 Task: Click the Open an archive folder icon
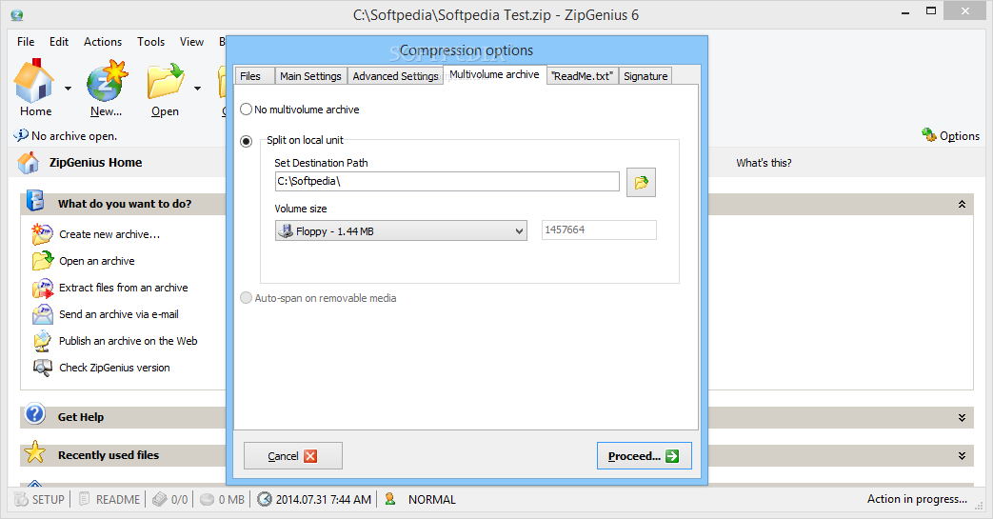[x=43, y=260]
